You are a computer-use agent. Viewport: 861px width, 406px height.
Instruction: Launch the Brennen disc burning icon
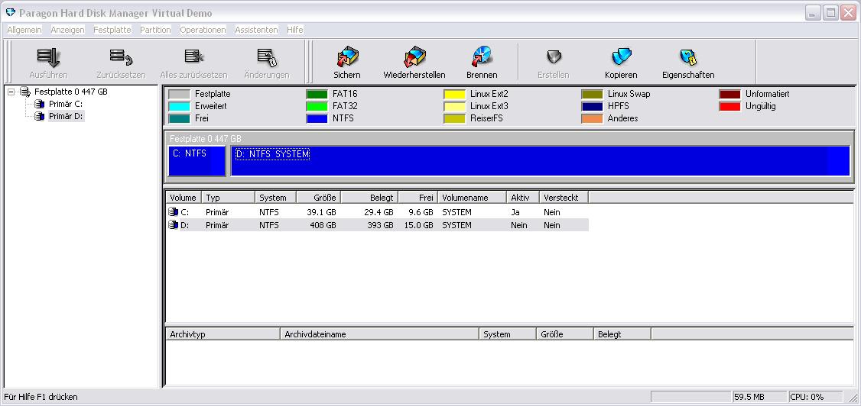[x=482, y=57]
